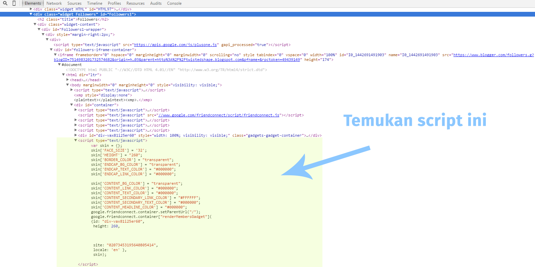
Task: Switch to the Resources tab
Action: [x=136, y=3]
